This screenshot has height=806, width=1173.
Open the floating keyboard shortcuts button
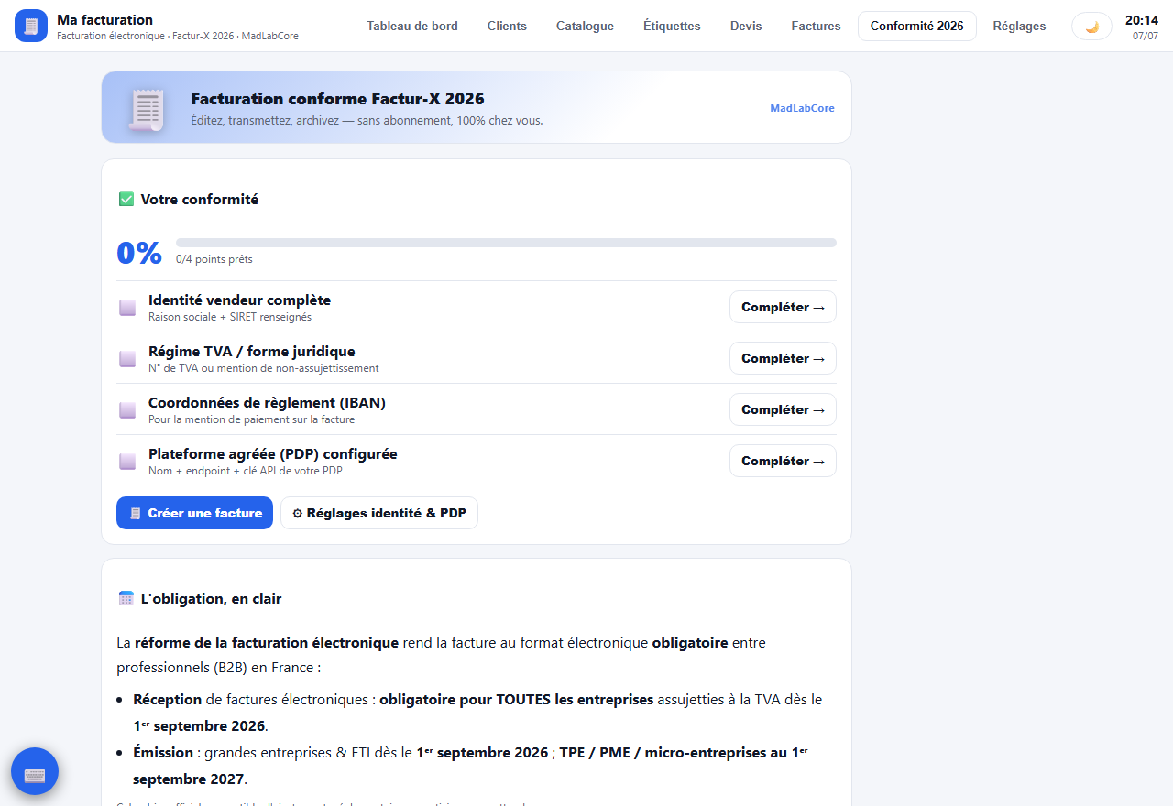tap(35, 771)
